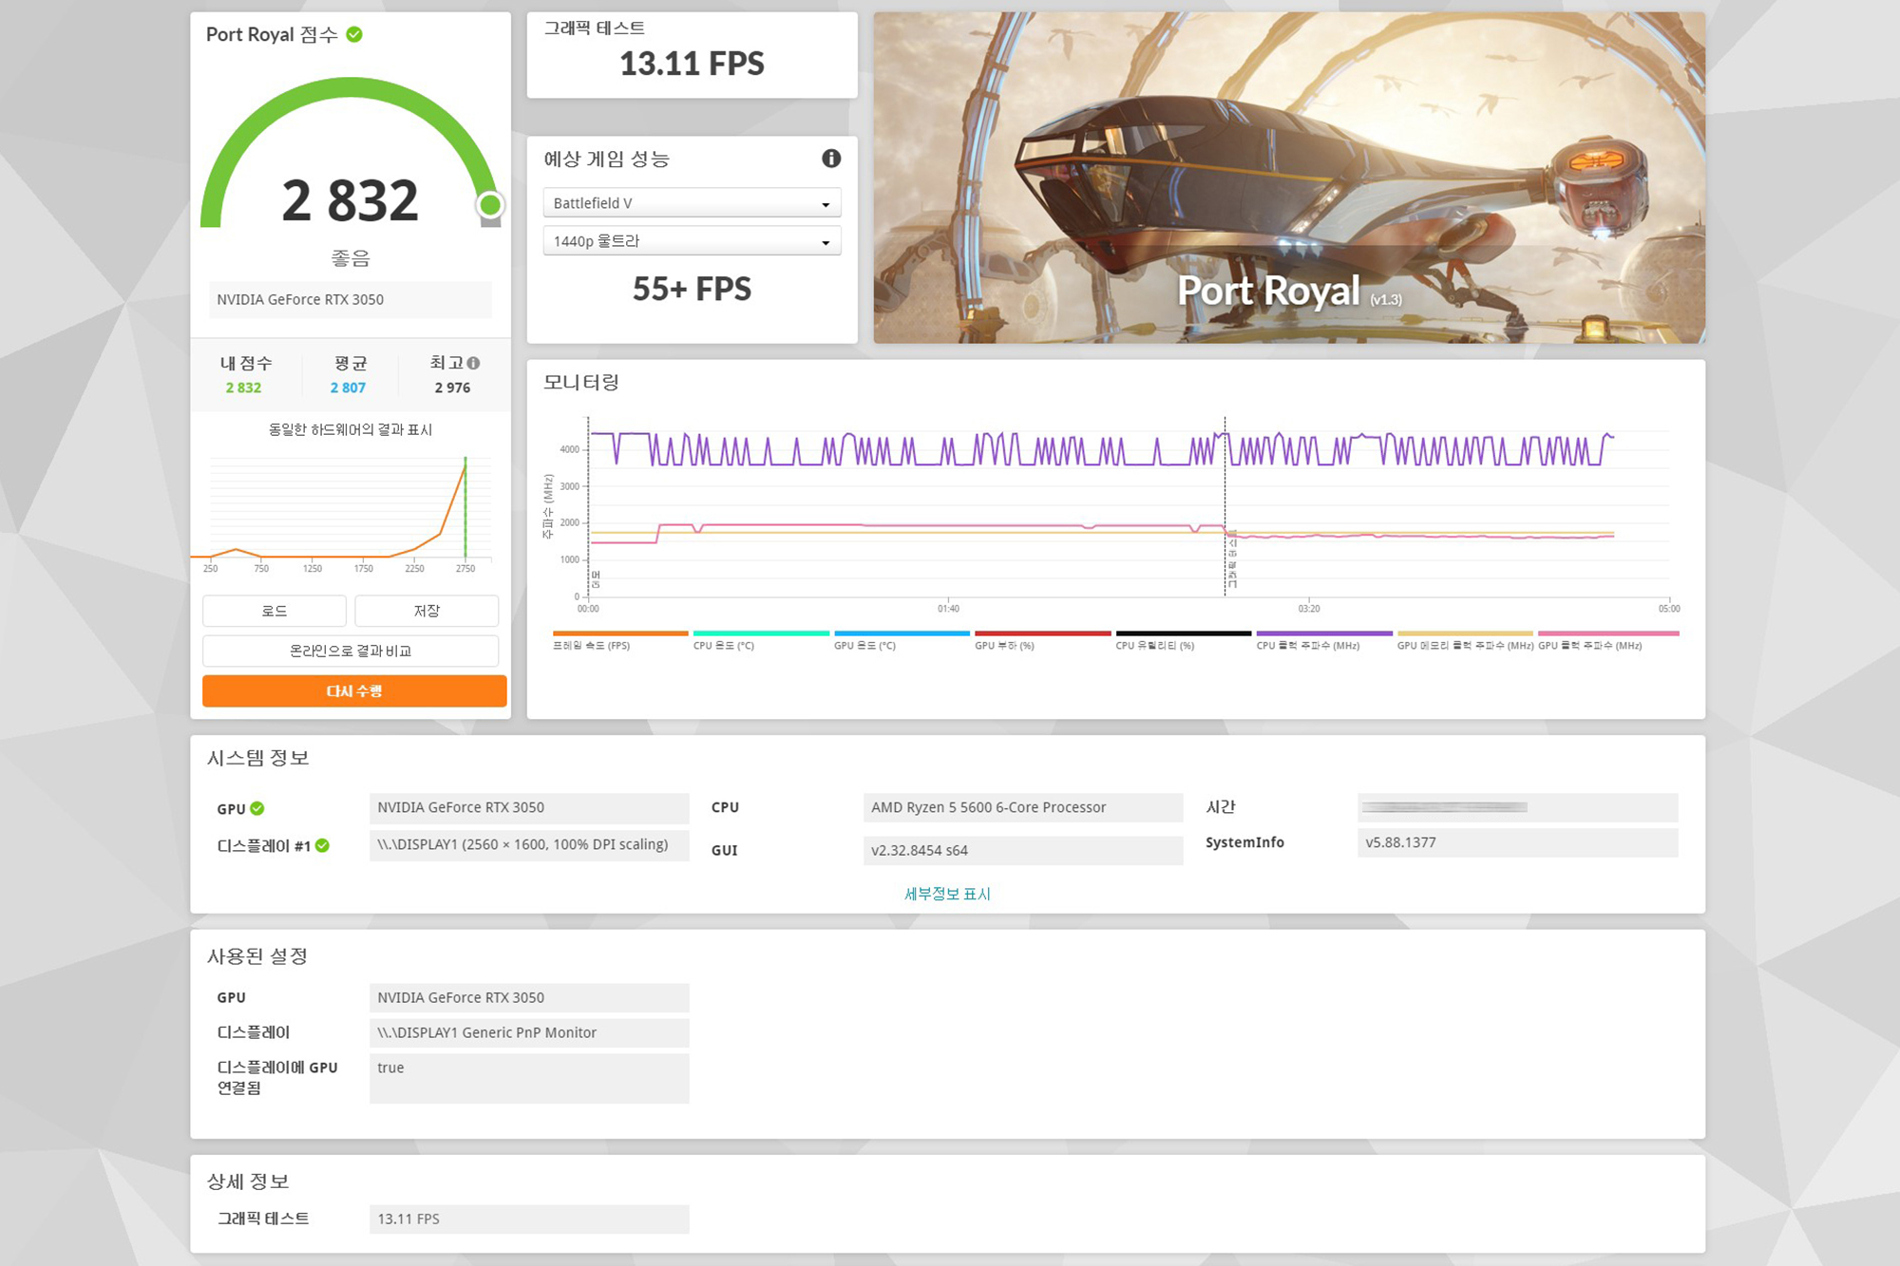
Task: Click the green check beside 디스플레이 #1
Action: pyautogui.click(x=322, y=845)
